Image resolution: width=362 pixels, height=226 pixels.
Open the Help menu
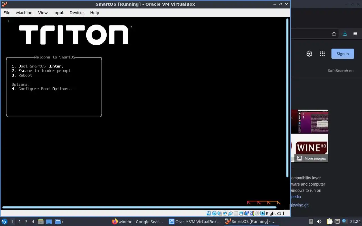[x=94, y=12]
